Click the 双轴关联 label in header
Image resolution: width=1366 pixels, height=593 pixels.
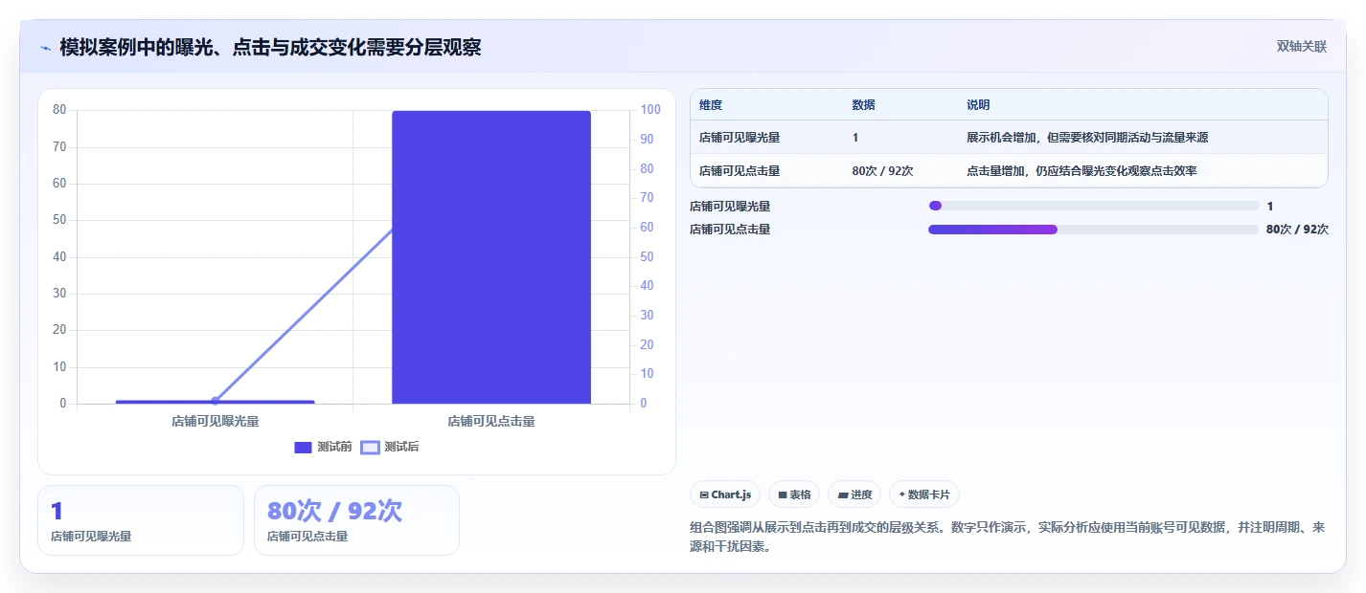tap(1302, 46)
